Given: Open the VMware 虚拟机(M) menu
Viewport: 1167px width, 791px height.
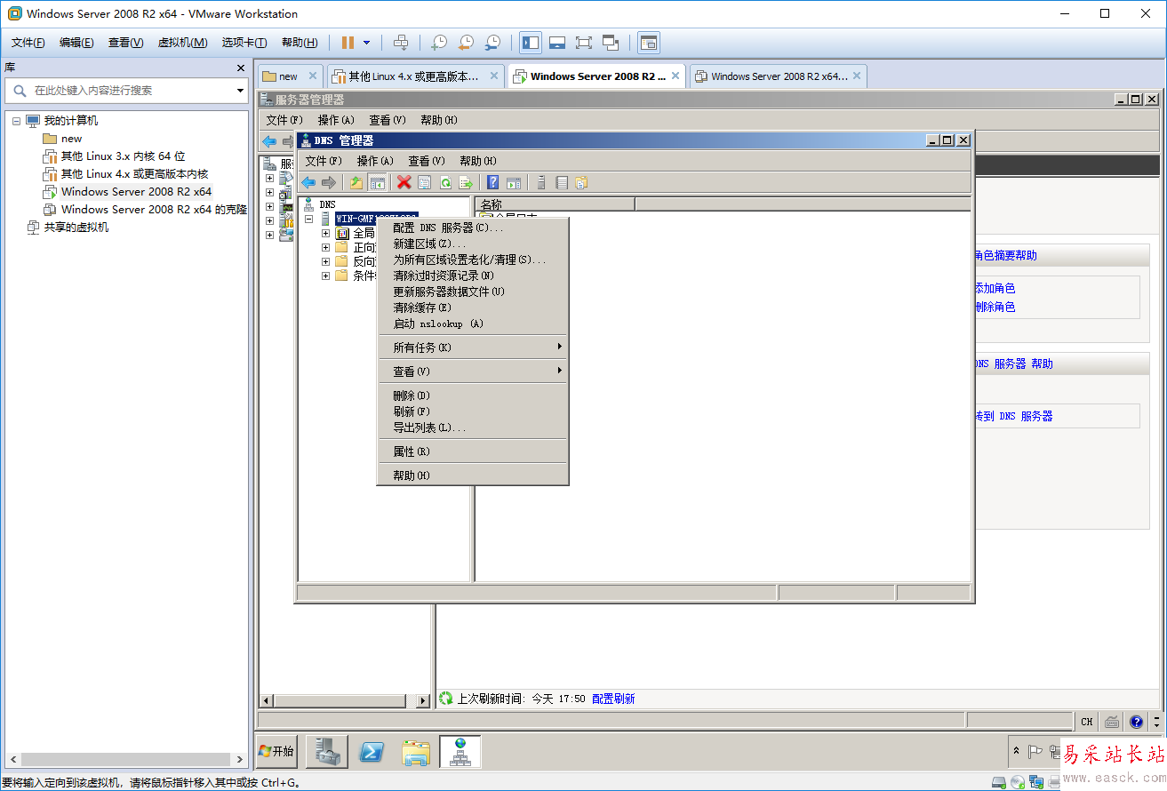Looking at the screenshot, I should coord(183,43).
